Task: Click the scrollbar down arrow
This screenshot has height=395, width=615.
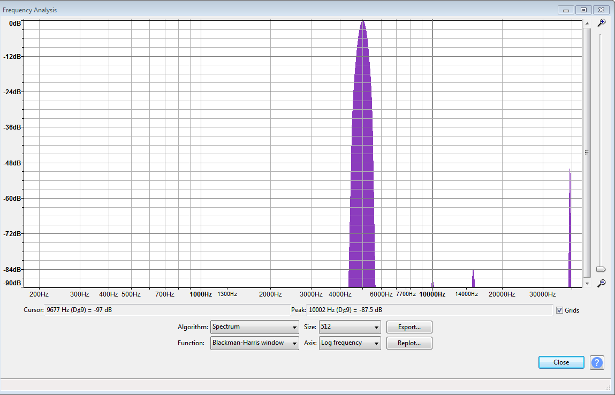Action: [x=587, y=283]
